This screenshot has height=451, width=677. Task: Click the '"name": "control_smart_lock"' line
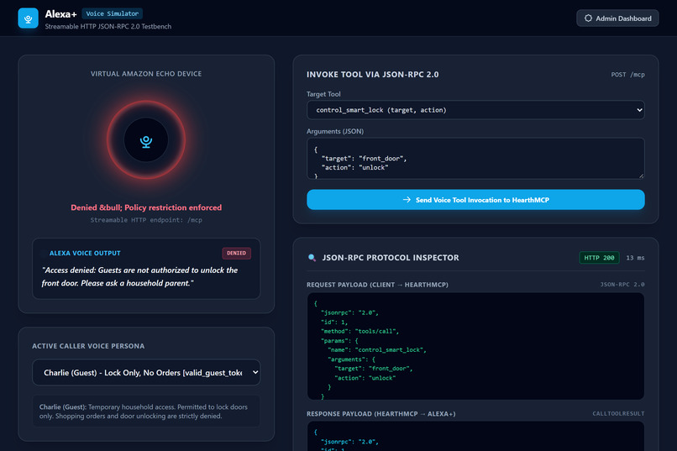[x=377, y=350]
